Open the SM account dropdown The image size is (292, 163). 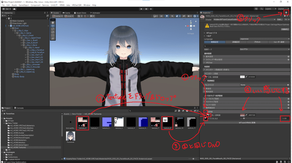[x=7, y=9]
